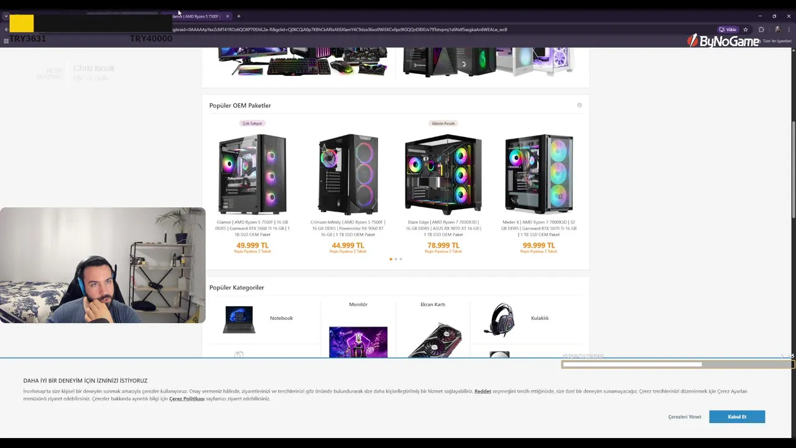This screenshot has height=448, width=796.
Task: Click the progress bar above the cookie banner
Action: point(677,365)
